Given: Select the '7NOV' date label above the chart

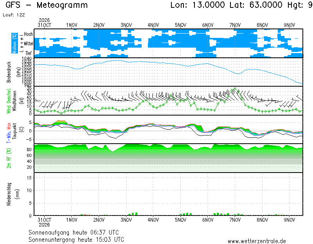Looking at the screenshot, I should click(x=235, y=25).
